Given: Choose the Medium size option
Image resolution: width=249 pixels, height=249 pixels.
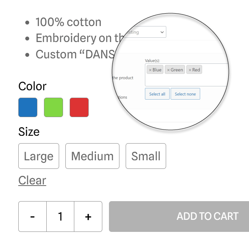Looking at the screenshot, I should [92, 156].
